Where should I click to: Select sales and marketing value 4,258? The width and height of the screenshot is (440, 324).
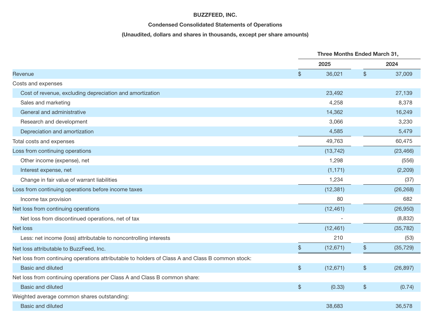[336, 103]
